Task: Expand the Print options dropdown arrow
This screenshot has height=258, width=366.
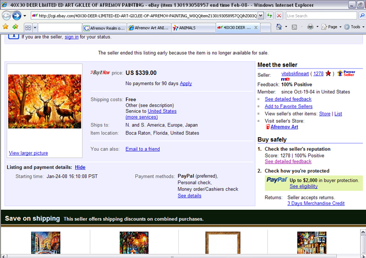Action: pyautogui.click(x=317, y=27)
